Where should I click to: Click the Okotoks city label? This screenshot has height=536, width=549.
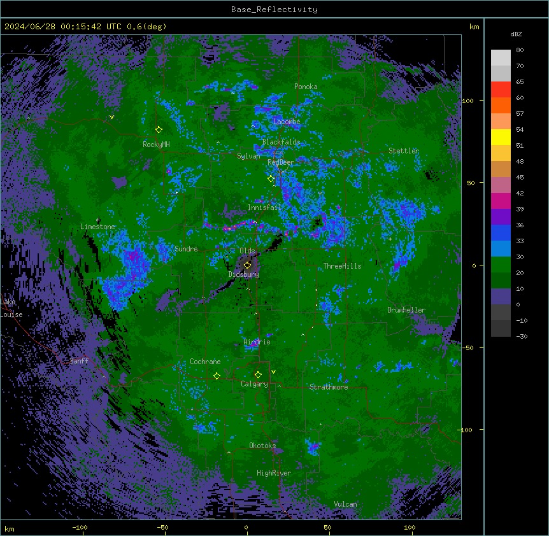[262, 446]
